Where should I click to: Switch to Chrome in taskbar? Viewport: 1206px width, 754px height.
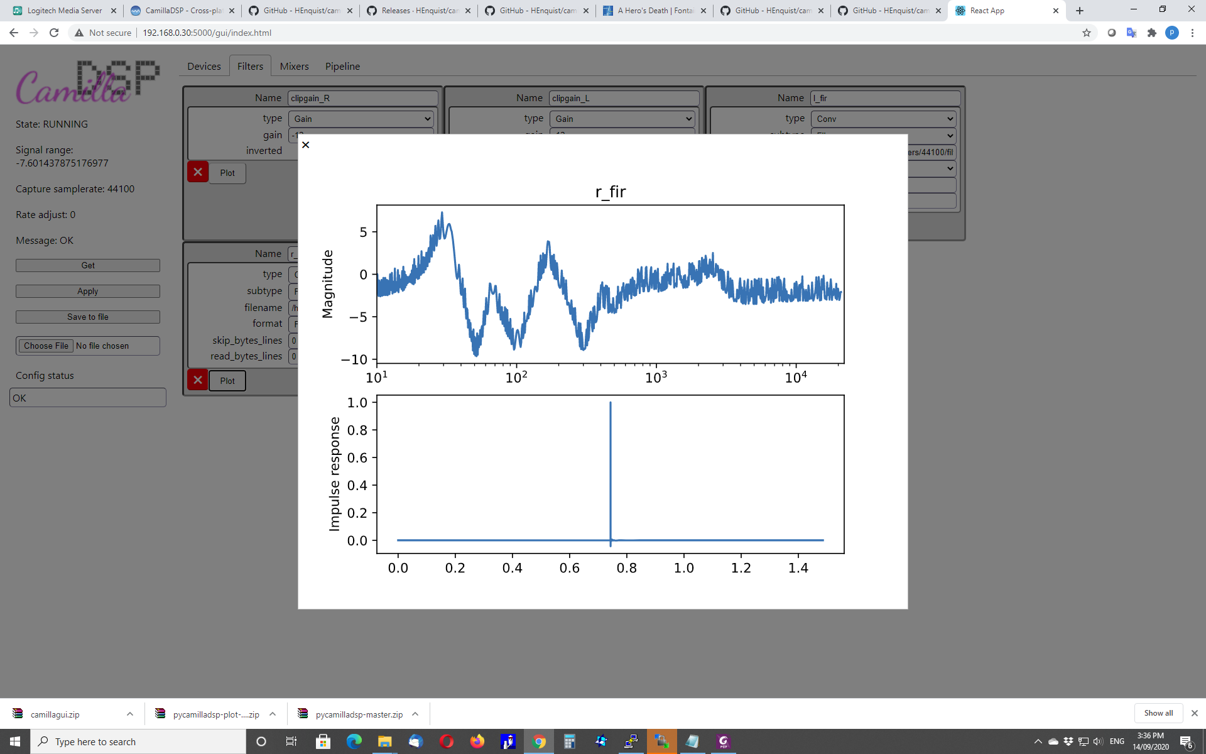(539, 741)
